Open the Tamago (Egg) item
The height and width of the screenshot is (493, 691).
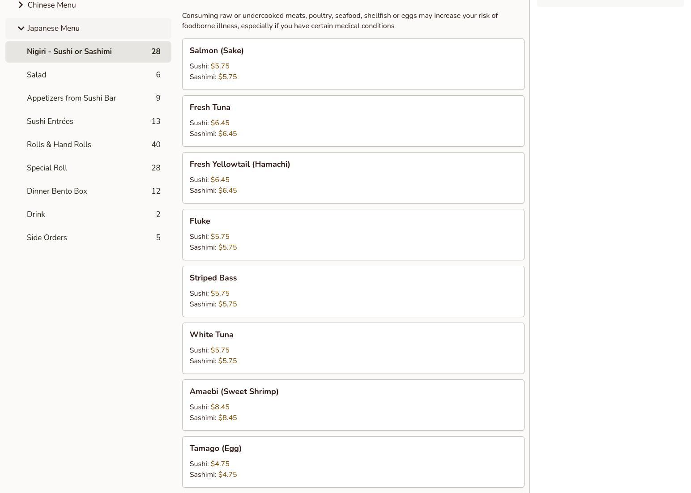tap(353, 462)
